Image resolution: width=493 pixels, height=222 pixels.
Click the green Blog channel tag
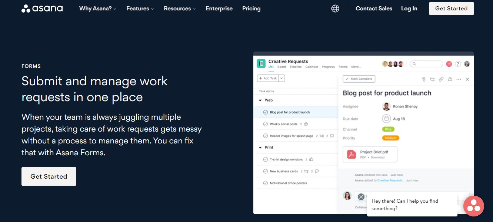pyautogui.click(x=388, y=129)
